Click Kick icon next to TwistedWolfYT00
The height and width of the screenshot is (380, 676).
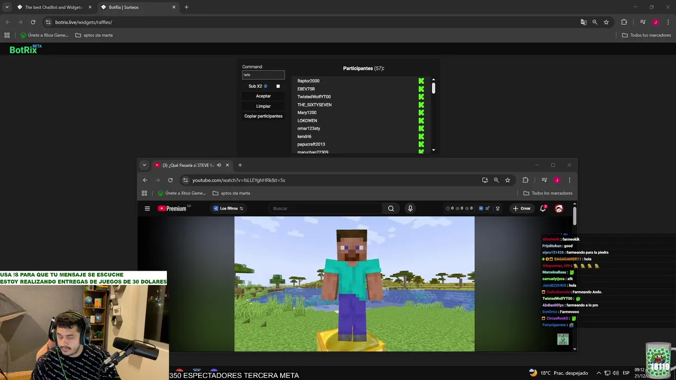pyautogui.click(x=421, y=97)
